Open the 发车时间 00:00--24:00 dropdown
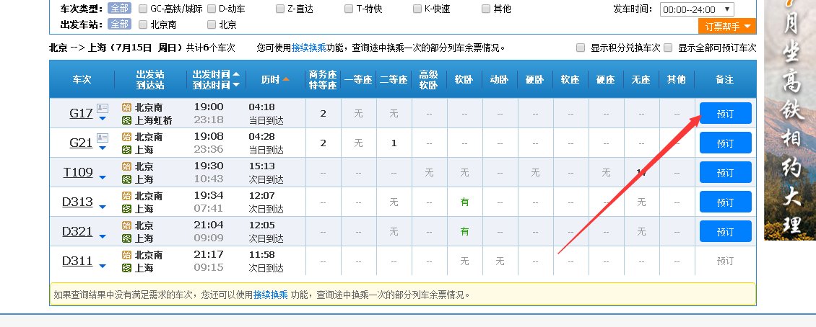Image resolution: width=816 pixels, height=327 pixels. point(697,9)
